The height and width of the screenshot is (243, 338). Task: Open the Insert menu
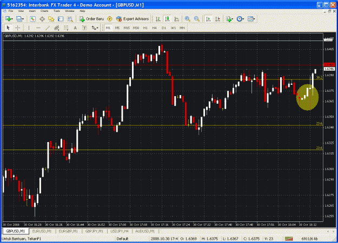point(32,11)
